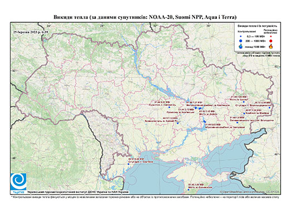This screenshot has width=290, height=205.
Task: Click the small blue dot in legend
Action: pyautogui.click(x=241, y=36)
